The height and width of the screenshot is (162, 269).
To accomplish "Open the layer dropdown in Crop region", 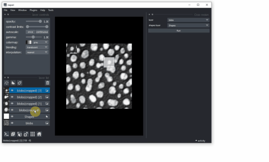I will [188, 20].
